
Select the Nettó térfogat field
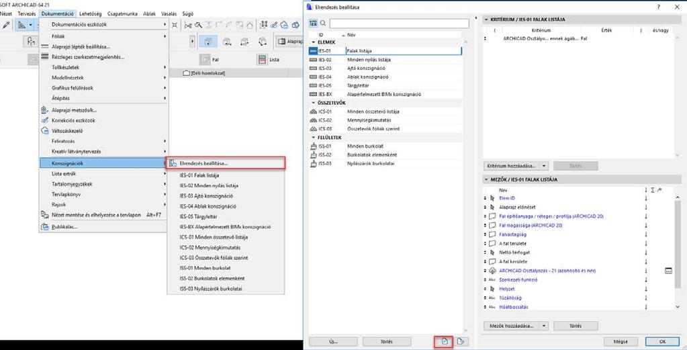point(578,253)
